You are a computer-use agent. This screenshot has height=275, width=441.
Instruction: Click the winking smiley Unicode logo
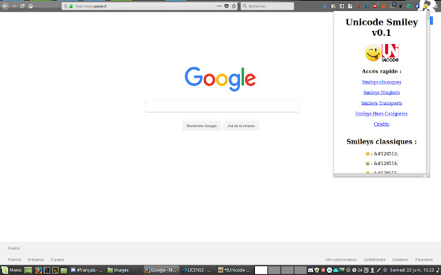(x=382, y=53)
